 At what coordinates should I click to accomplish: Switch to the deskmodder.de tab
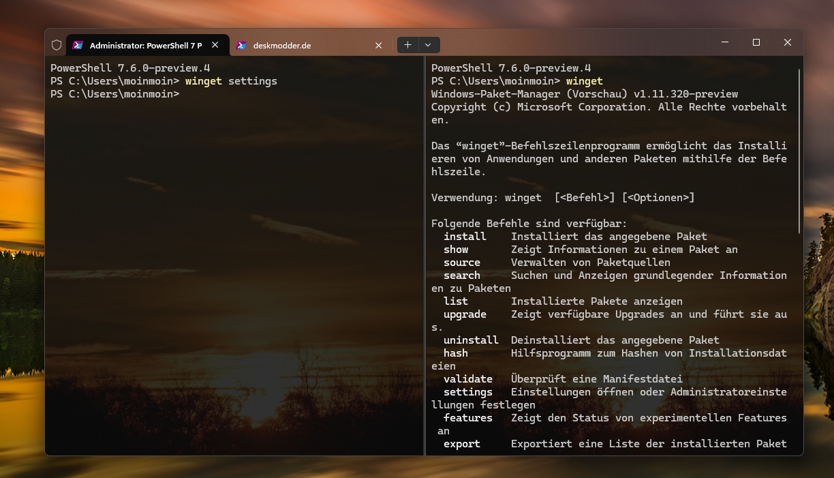pyautogui.click(x=311, y=46)
